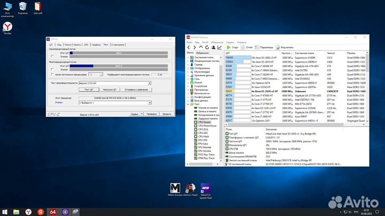Screen dimensions: 385x216
Task: Open Параметры in AIDA64 toolbar
Action: click(x=264, y=47)
